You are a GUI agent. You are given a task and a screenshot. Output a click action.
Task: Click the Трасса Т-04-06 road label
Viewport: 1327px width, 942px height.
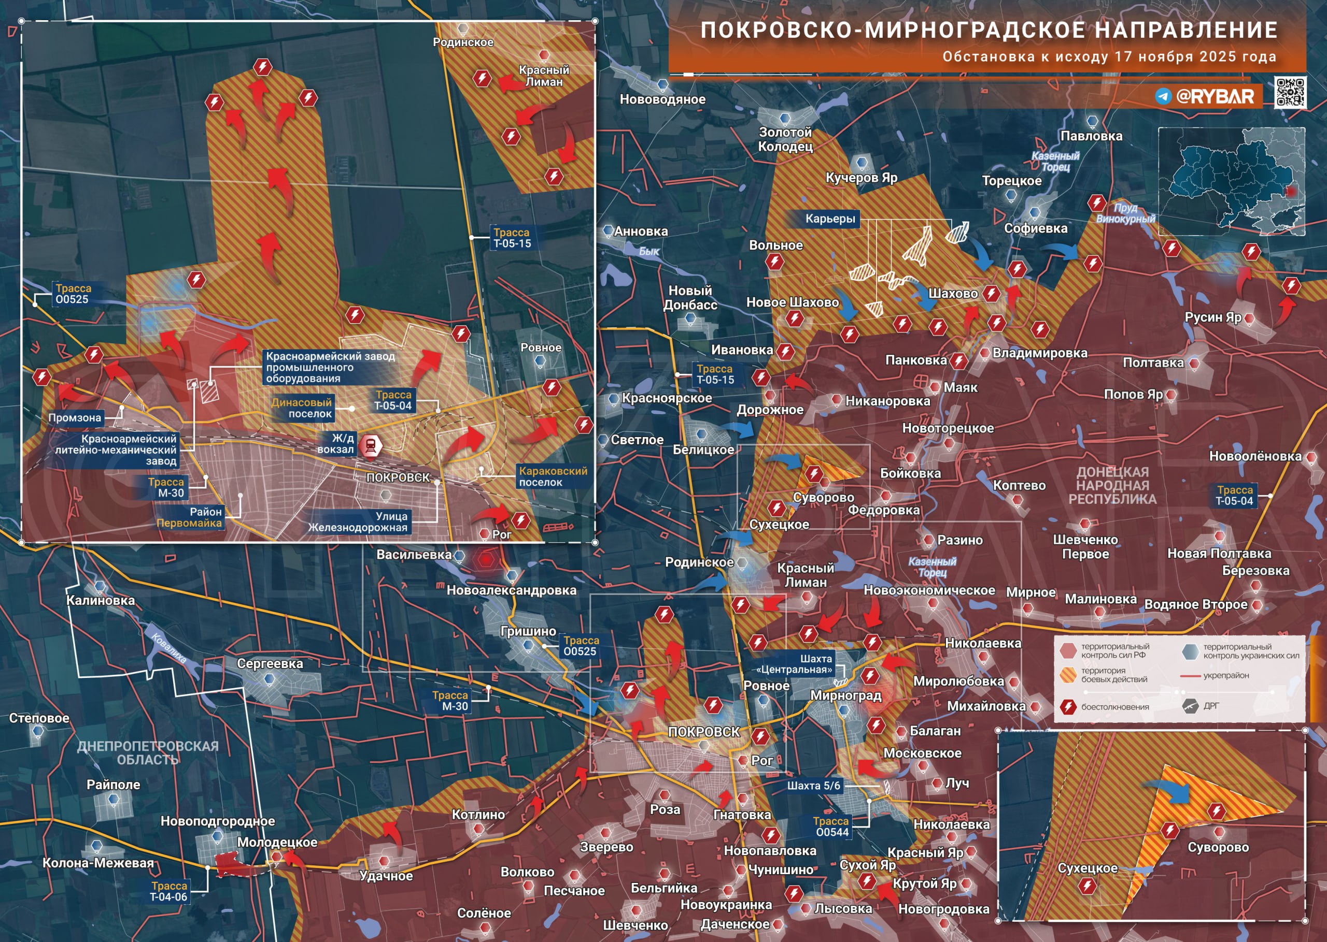click(x=169, y=891)
